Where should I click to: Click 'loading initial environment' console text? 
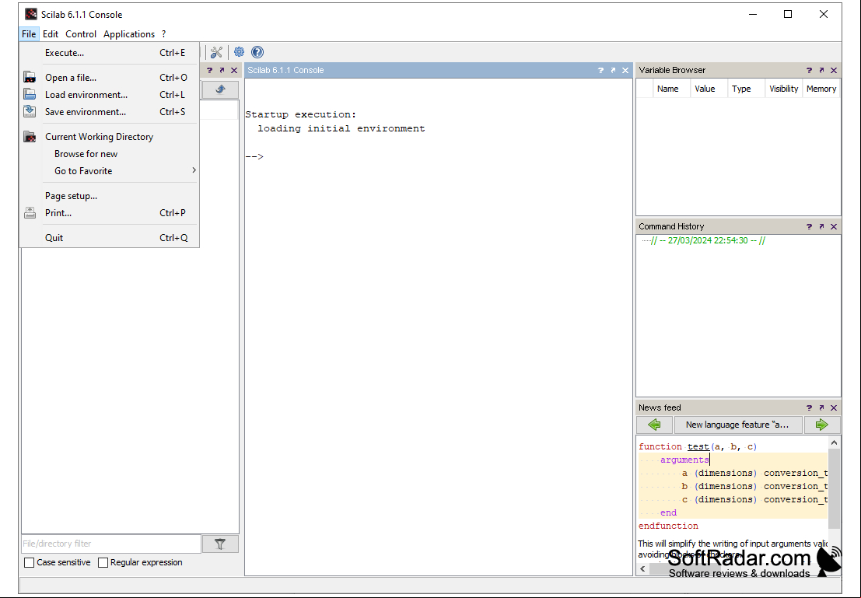tap(341, 128)
